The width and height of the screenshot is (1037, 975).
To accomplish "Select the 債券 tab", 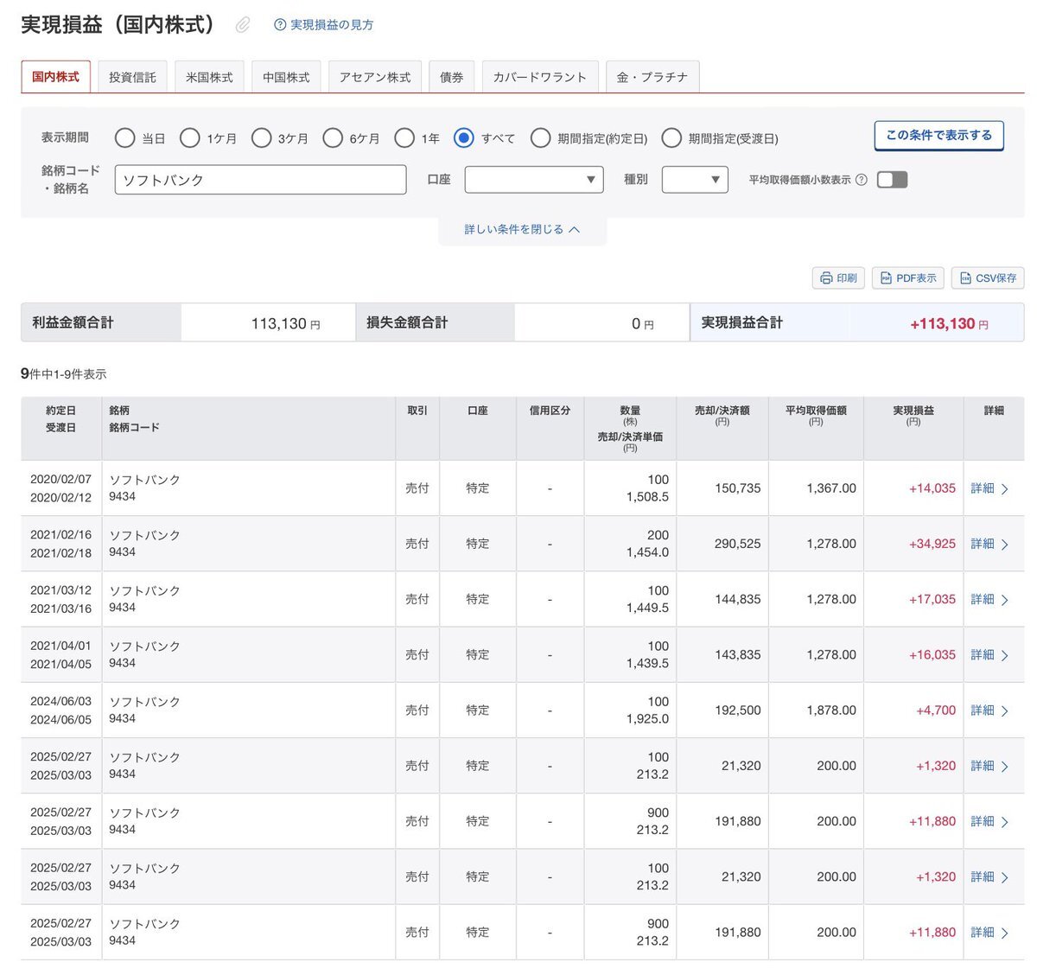I will (451, 77).
